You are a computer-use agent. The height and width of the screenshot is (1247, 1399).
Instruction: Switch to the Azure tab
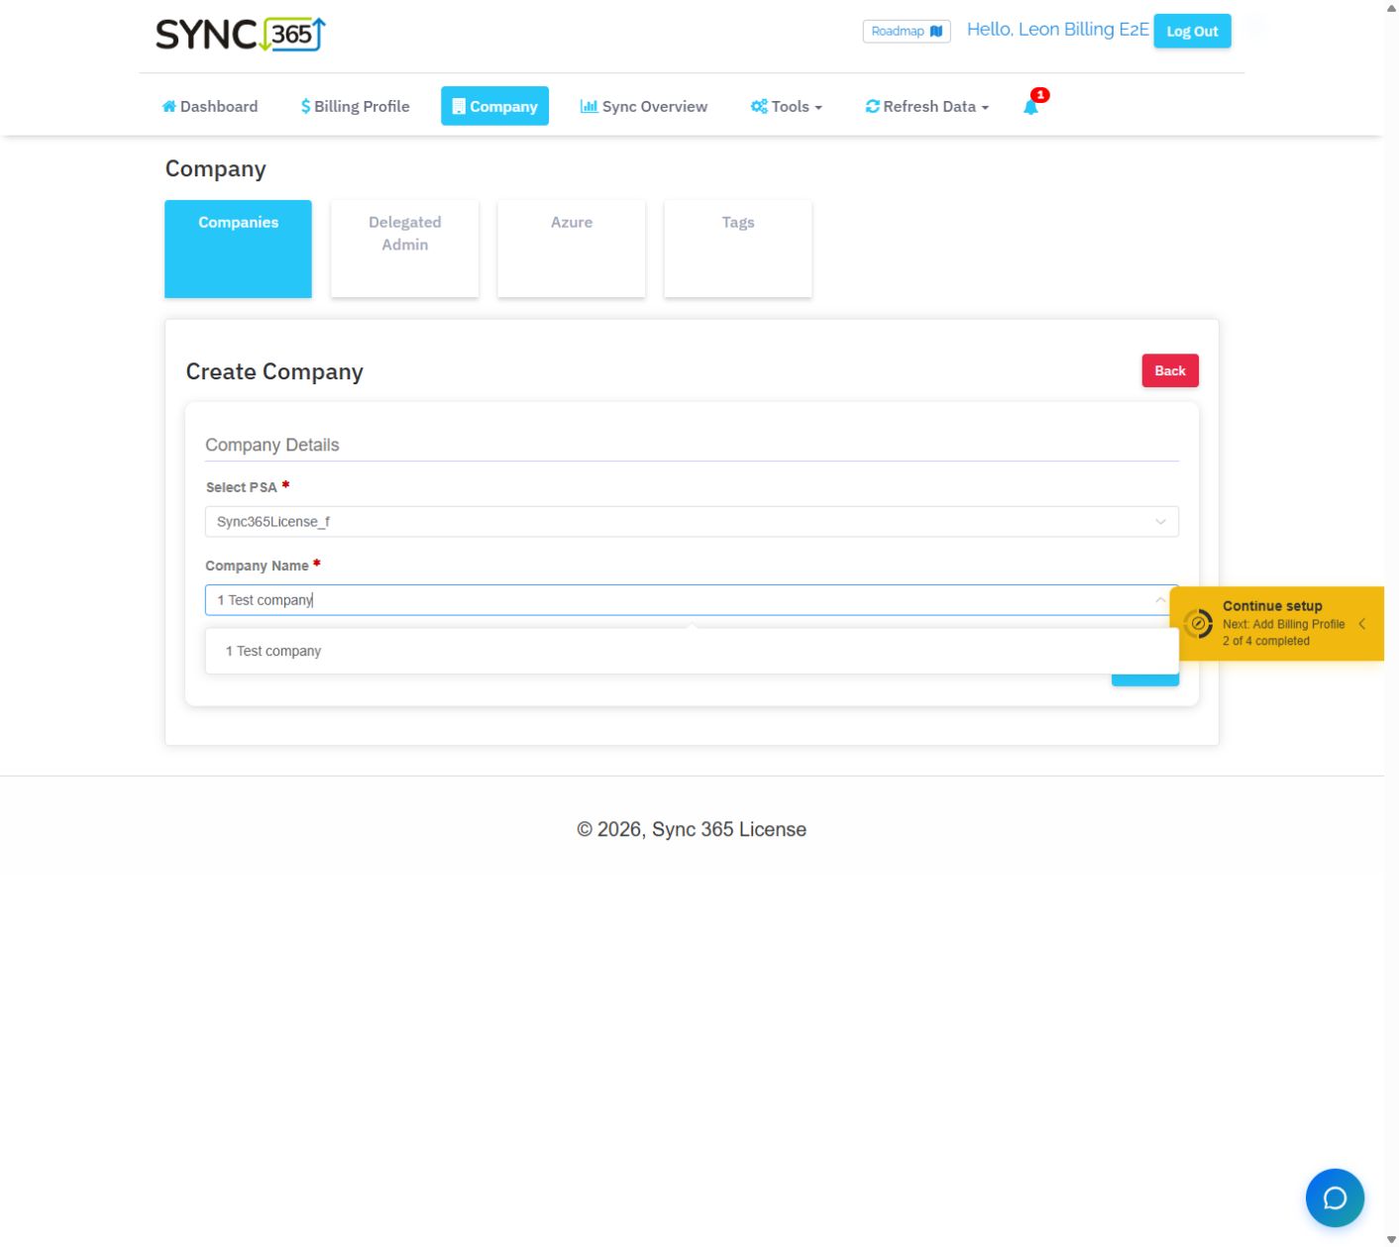(572, 249)
